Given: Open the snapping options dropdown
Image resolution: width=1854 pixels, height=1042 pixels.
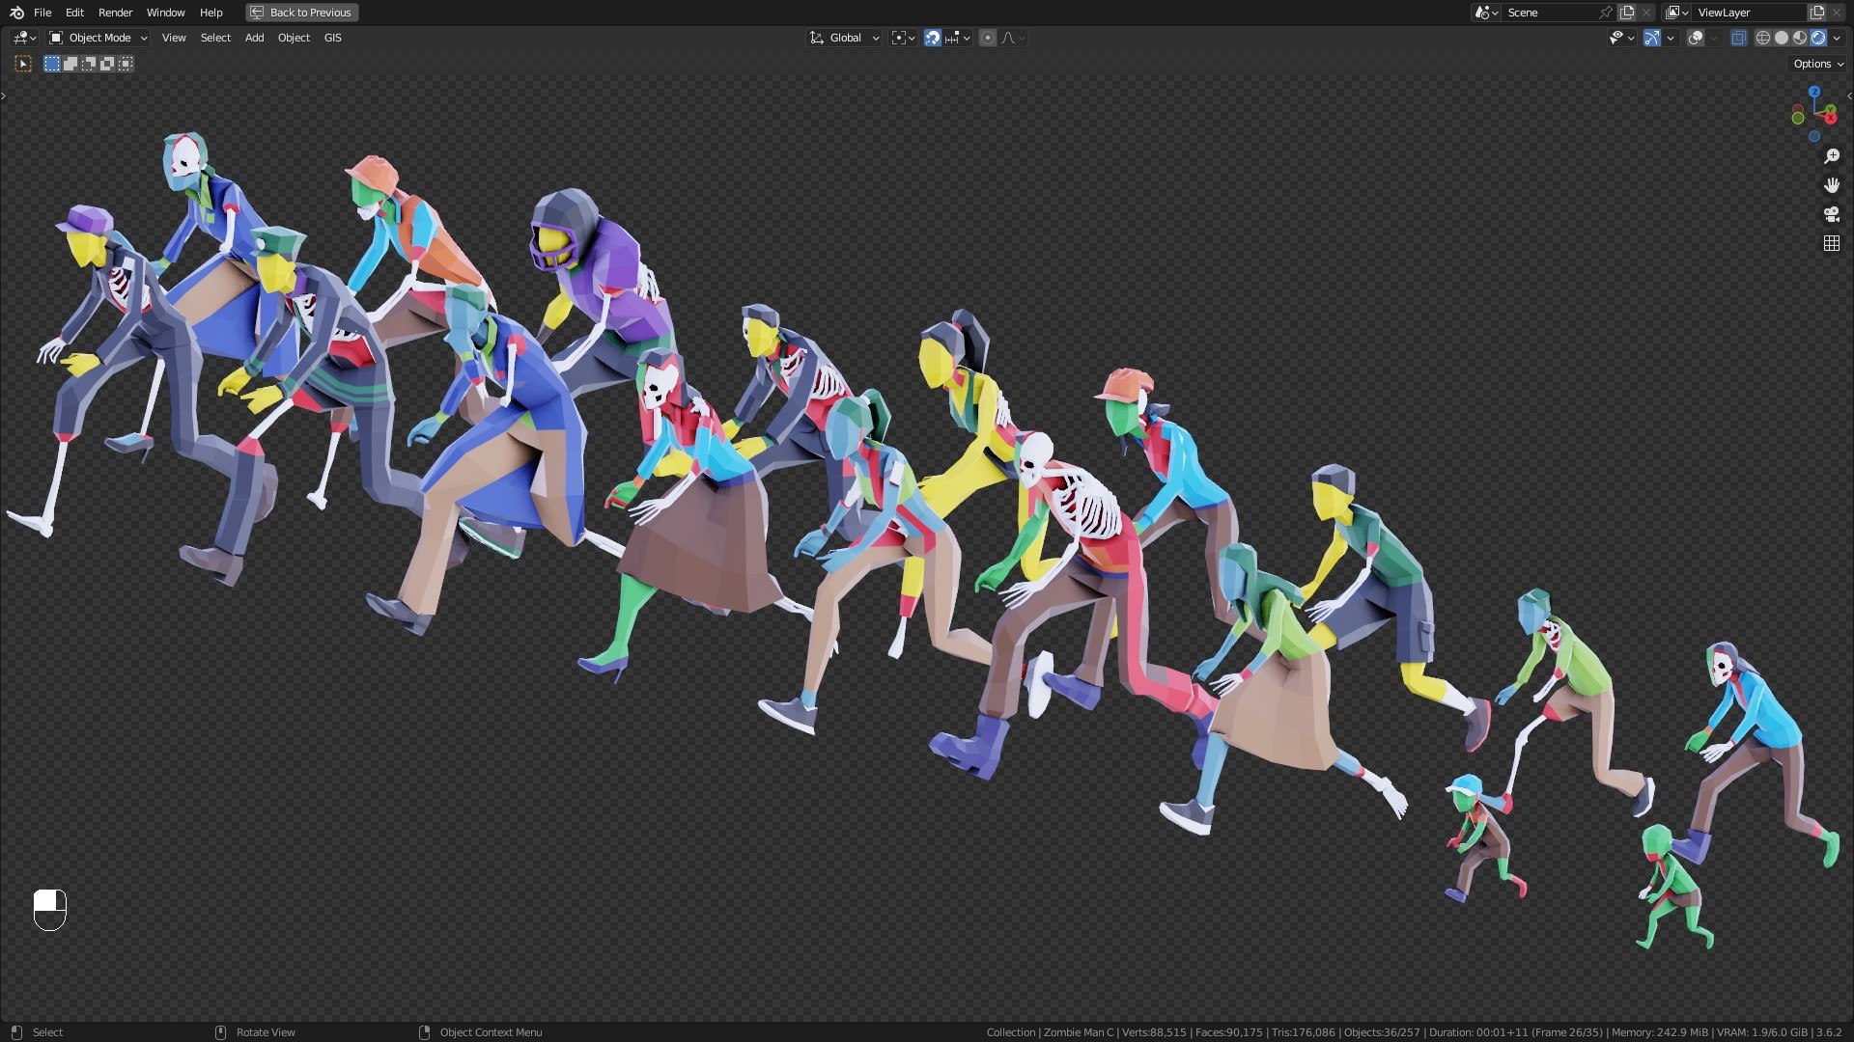Looking at the screenshot, I should point(957,38).
